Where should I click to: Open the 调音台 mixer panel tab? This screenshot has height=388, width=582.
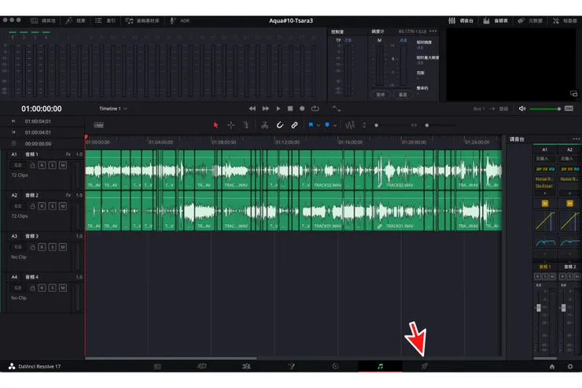coord(463,20)
